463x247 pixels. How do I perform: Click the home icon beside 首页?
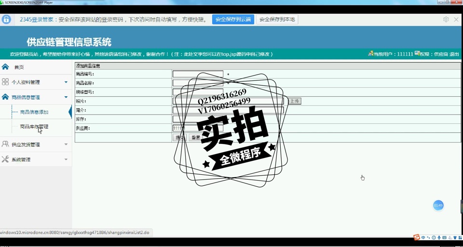click(x=5, y=67)
